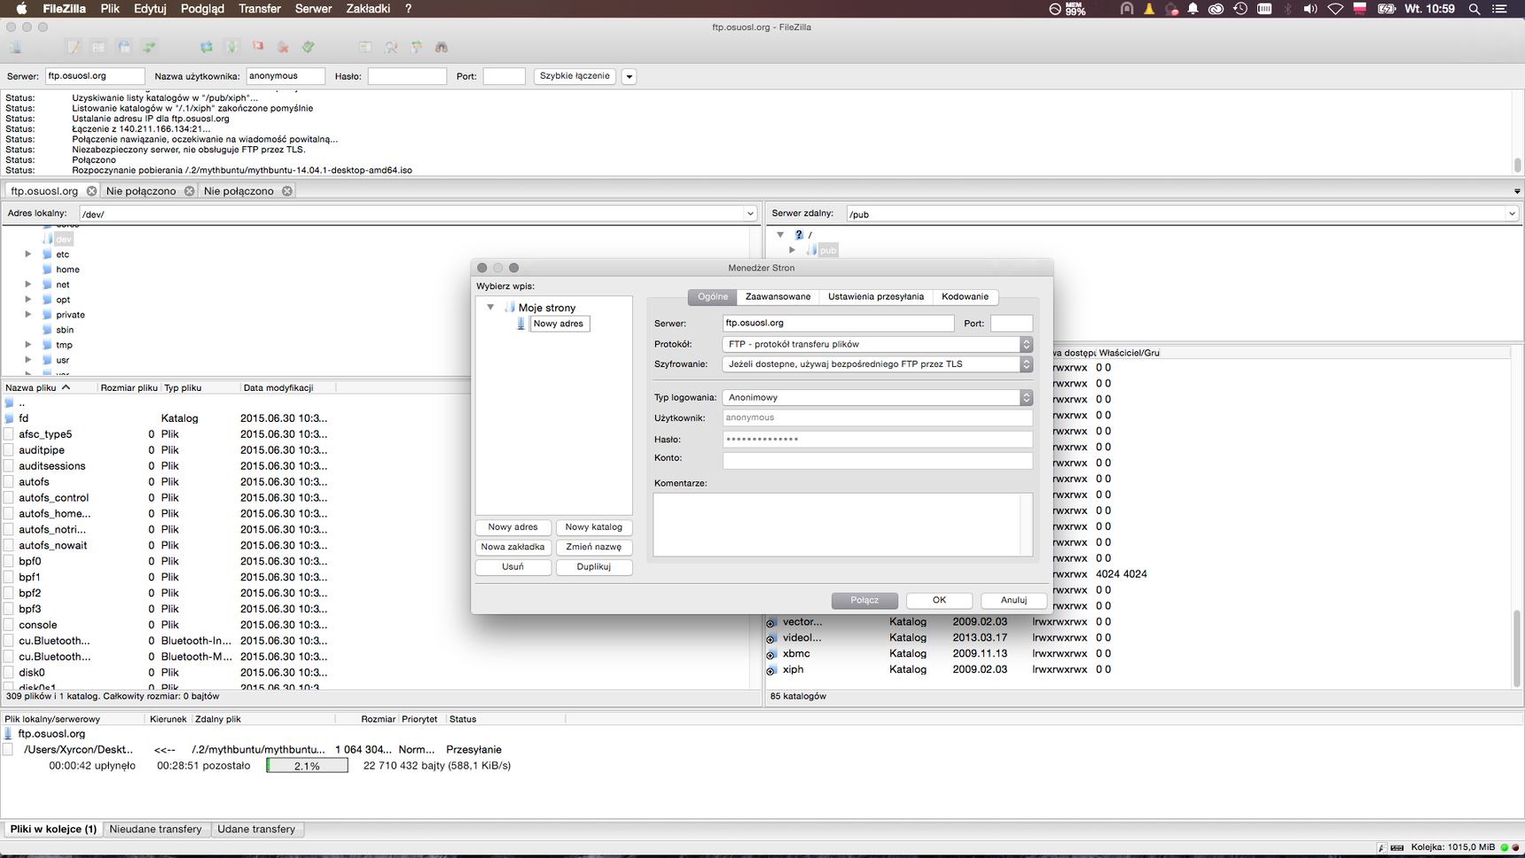Click the Połącz button
This screenshot has height=858, width=1525.
(864, 601)
